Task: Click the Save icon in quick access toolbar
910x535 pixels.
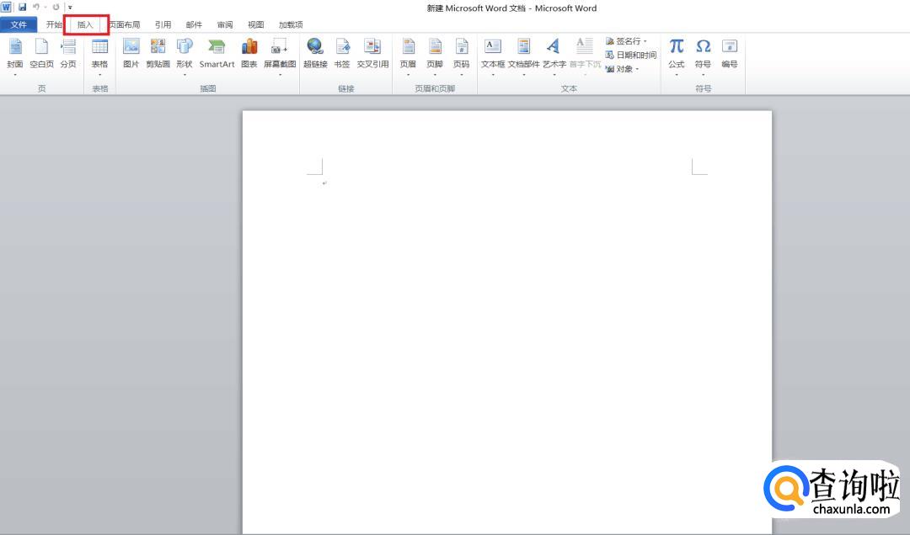Action: (x=22, y=7)
